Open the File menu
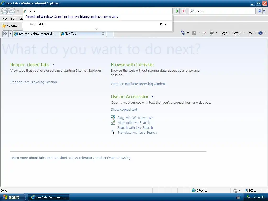Screen dimensions: 268x201 click(x=5, y=19)
